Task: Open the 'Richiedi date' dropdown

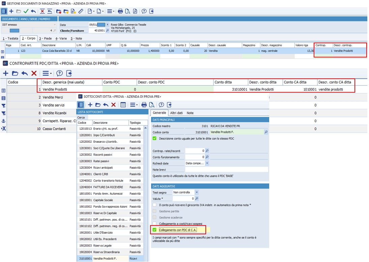Action: coord(207,163)
